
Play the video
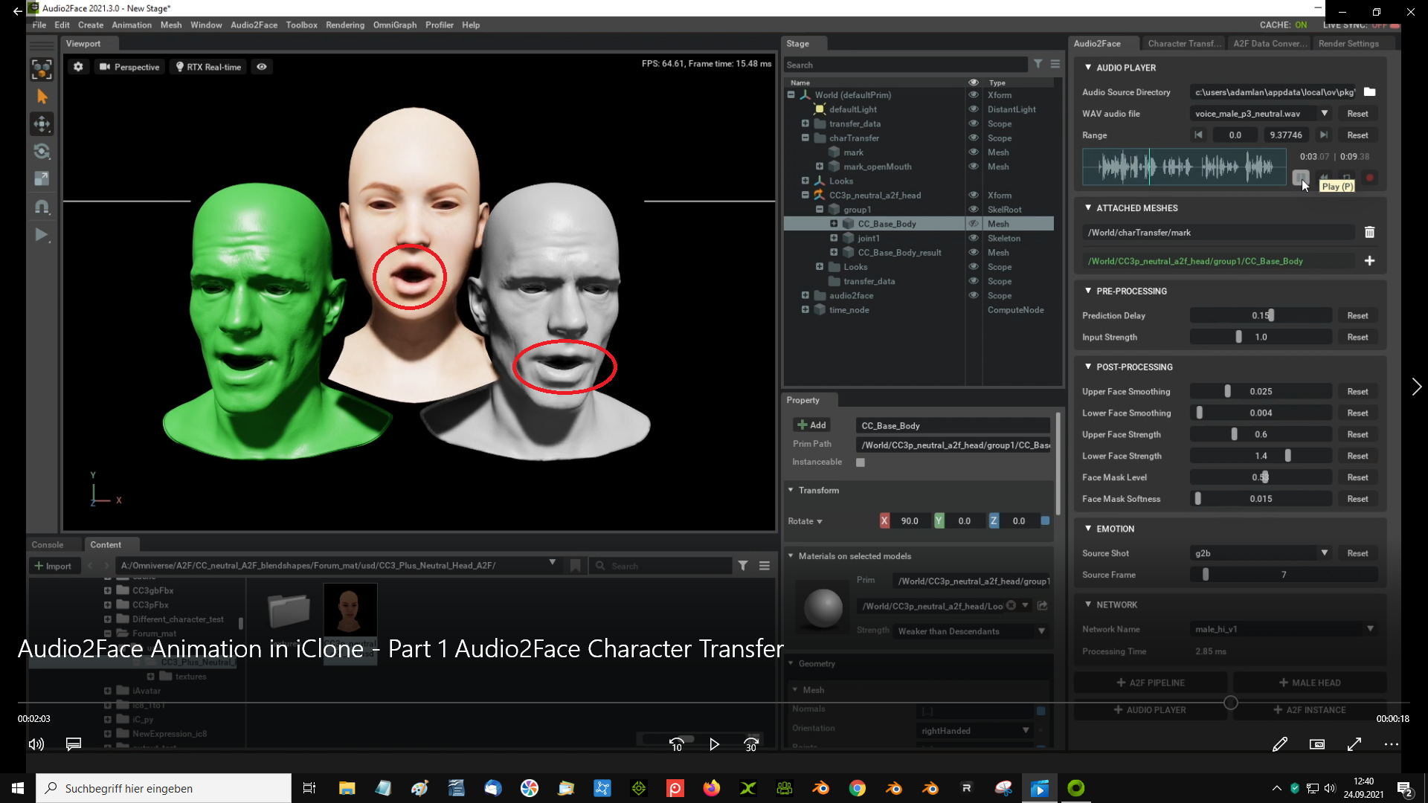coord(714,744)
